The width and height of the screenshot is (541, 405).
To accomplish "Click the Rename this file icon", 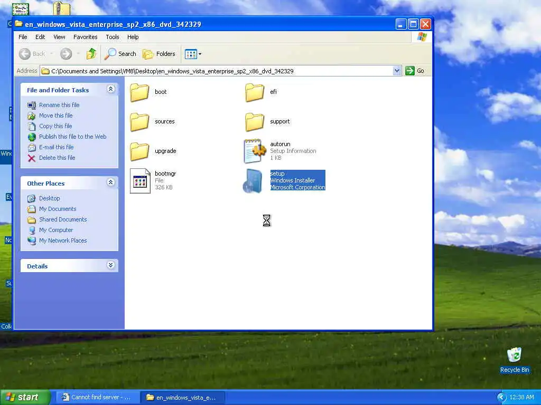I will (x=31, y=105).
